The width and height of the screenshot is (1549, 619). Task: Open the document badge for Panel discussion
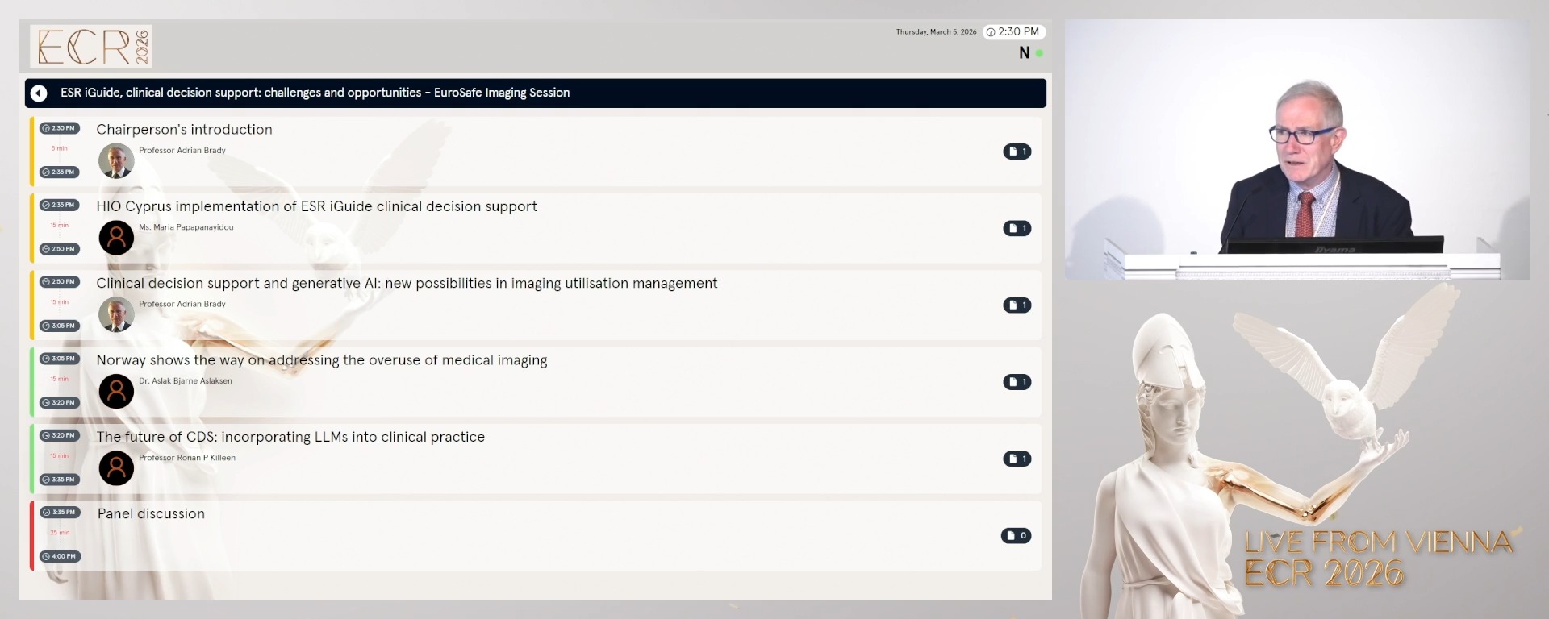pos(1016,536)
